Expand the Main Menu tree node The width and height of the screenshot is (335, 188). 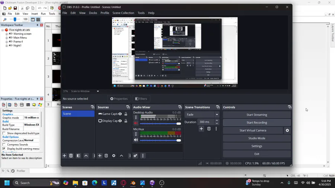(x=7, y=38)
